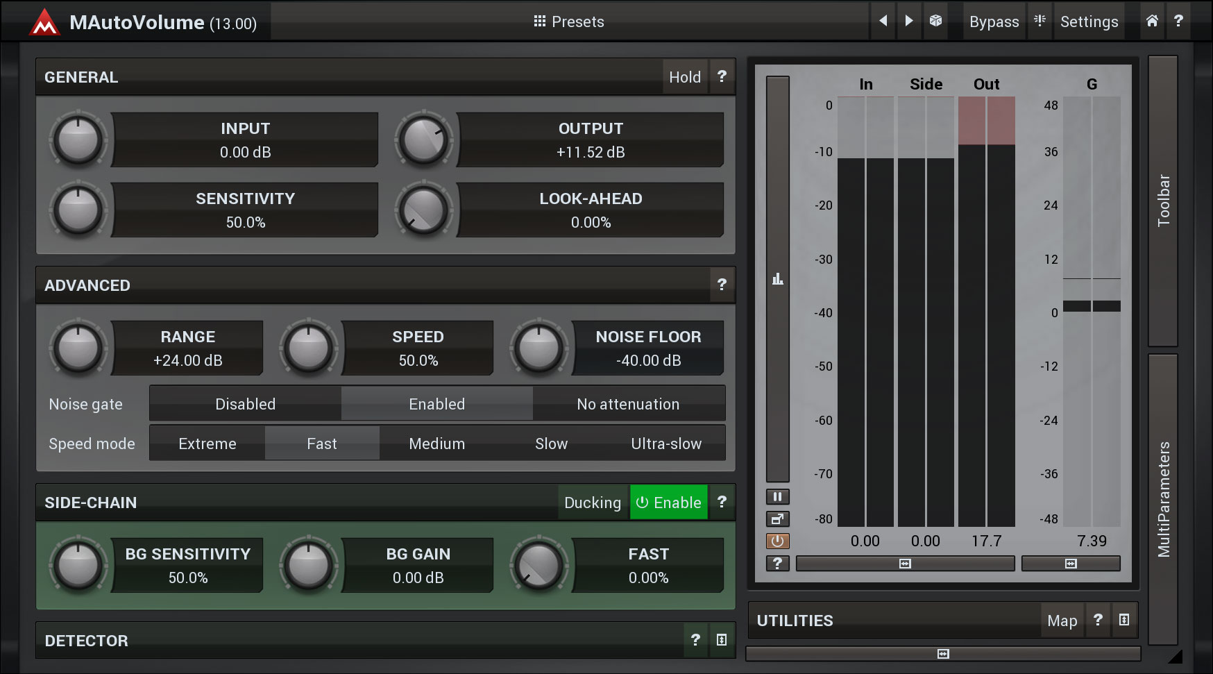Select Ultra-slow speed mode
The height and width of the screenshot is (674, 1213).
point(665,444)
